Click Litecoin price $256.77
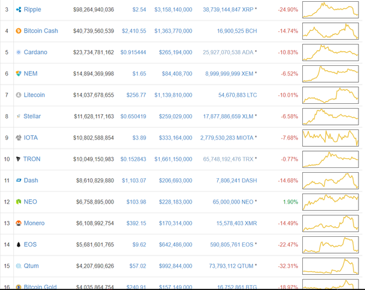This screenshot has width=365, height=290. [x=136, y=95]
